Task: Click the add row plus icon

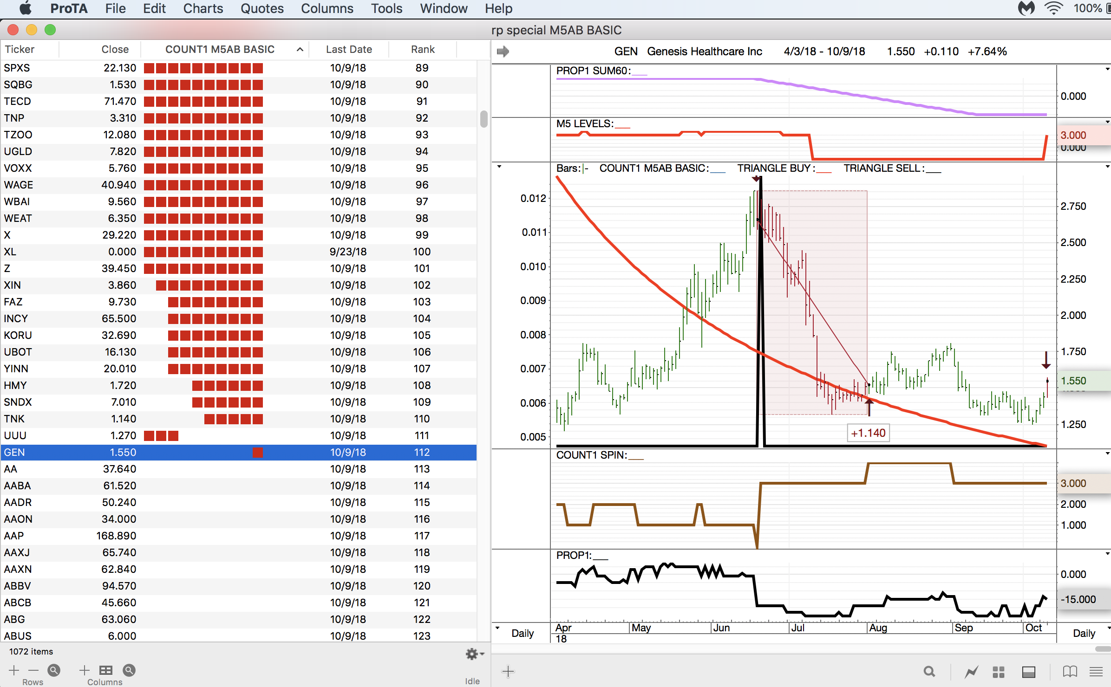Action: 14,670
